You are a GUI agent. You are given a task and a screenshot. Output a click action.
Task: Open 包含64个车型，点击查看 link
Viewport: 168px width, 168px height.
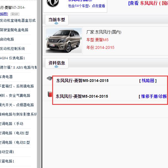click(x=86, y=6)
